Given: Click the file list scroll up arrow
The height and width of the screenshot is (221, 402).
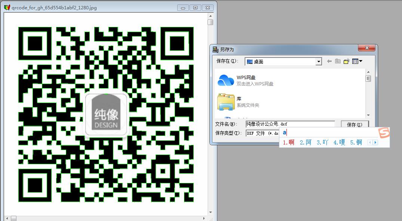Looking at the screenshot, I should pos(368,72).
